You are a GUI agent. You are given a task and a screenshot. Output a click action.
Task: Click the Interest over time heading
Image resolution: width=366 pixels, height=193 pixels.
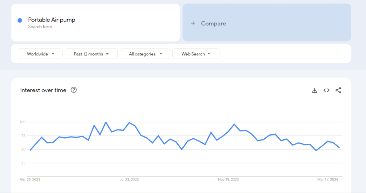43,90
